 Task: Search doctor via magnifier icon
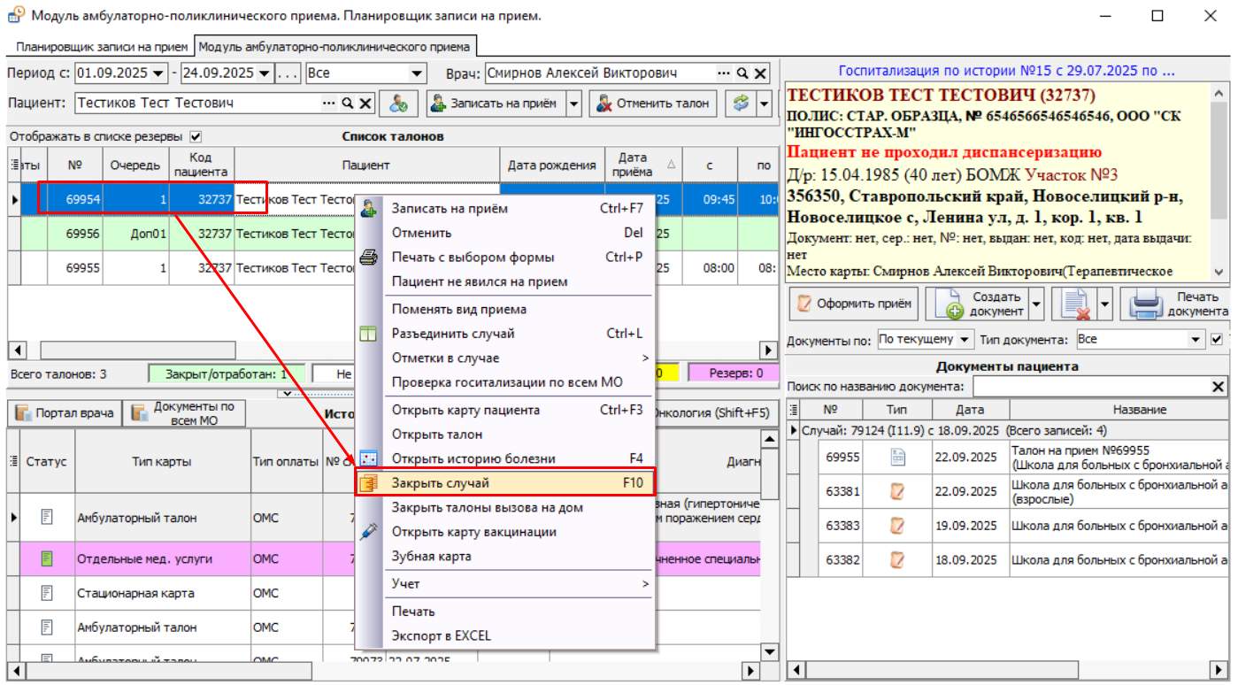[x=742, y=73]
